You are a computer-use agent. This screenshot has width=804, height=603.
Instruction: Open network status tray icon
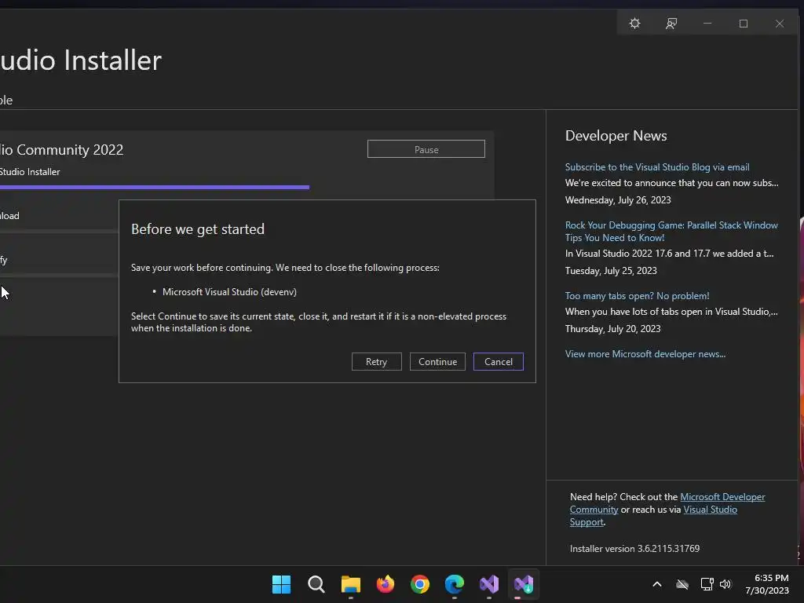[707, 584]
